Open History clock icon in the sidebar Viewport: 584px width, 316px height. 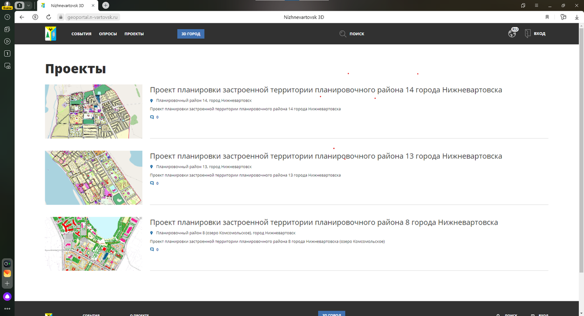click(x=7, y=17)
